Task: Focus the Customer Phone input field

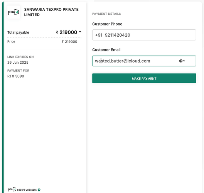Action: 144,35
